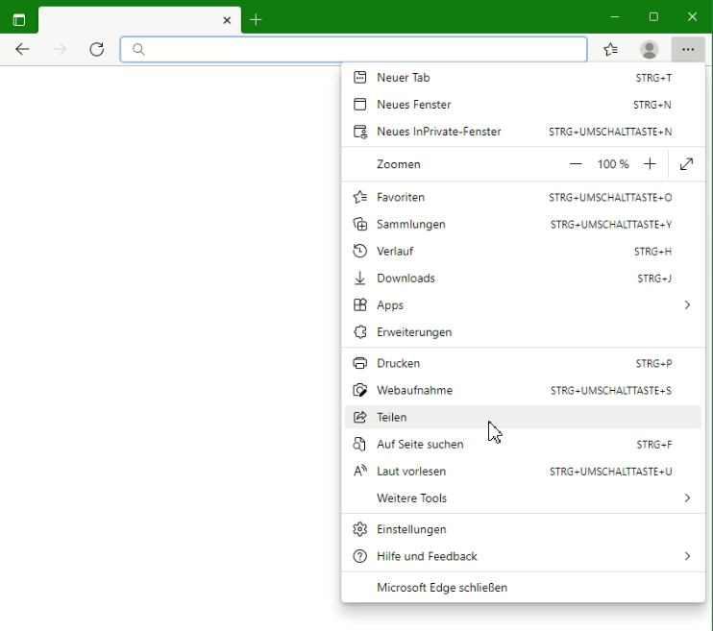Select Neuer Tab menu entry

(x=523, y=78)
